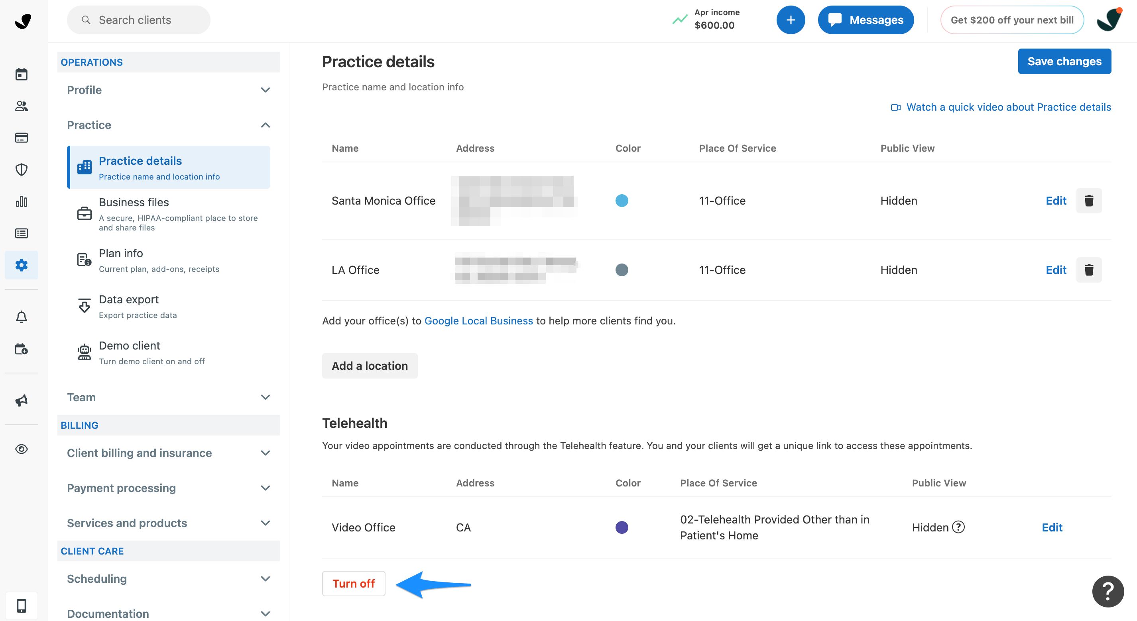Click the Video Office color swatch
Image resolution: width=1137 pixels, height=621 pixels.
click(x=622, y=527)
